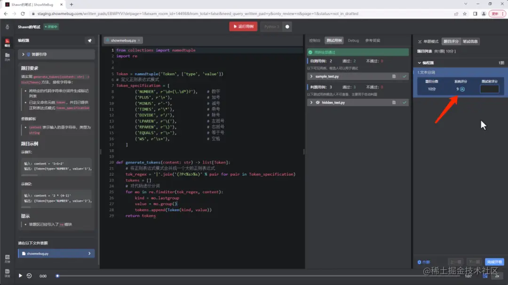Click the pass checkmark on hidden_test.py row
This screenshot has width=508, height=285.
(x=405, y=102)
